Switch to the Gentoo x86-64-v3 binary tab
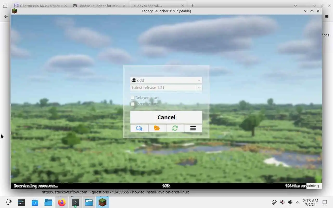This screenshot has width=333, height=208. coord(41,5)
